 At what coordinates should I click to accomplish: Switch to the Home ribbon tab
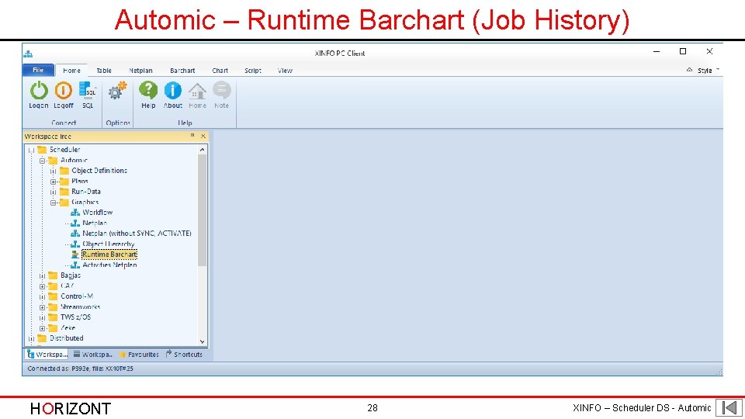click(x=71, y=71)
